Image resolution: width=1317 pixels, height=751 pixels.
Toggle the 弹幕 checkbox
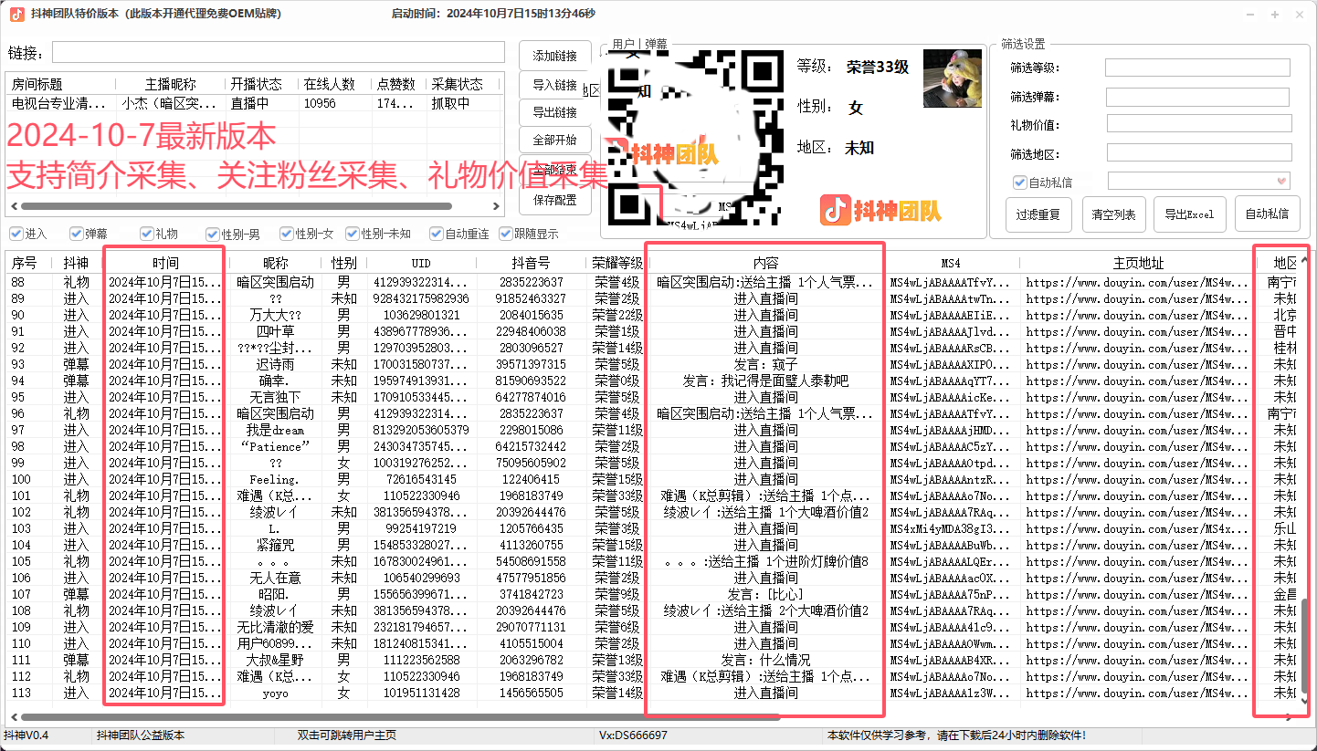[x=76, y=234]
